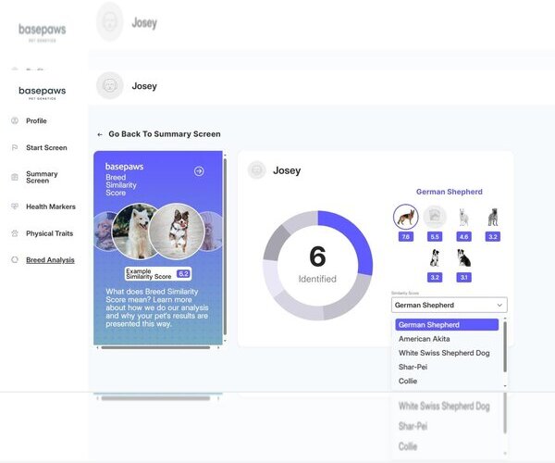Screen dimensions: 555x463
Task: Select the white shepherd icon scored 4.6
Action: (x=463, y=217)
